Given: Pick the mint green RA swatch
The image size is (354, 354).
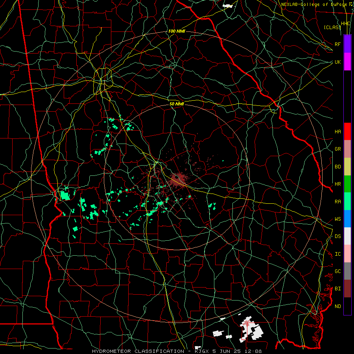Looking at the screenshot, I should click(347, 201).
